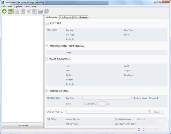
Task: Click the Modifications From Original list icon
Action: click(x=47, y=46)
